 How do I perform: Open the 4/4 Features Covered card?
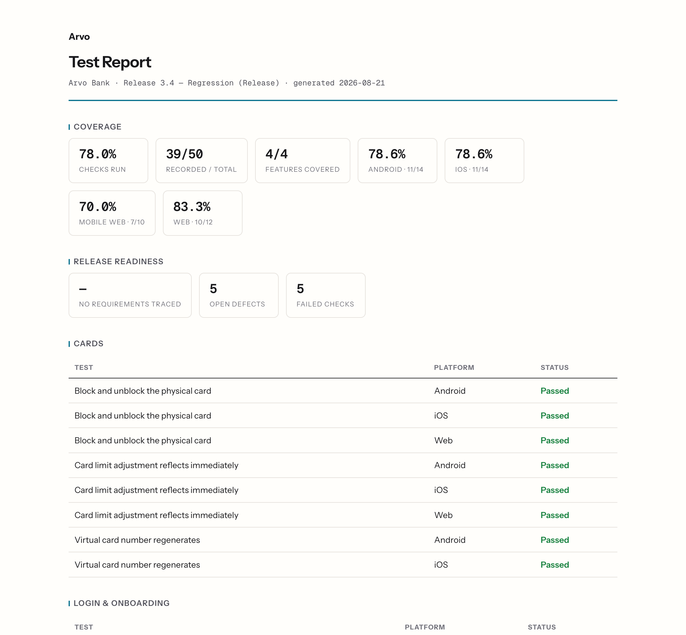tap(303, 160)
